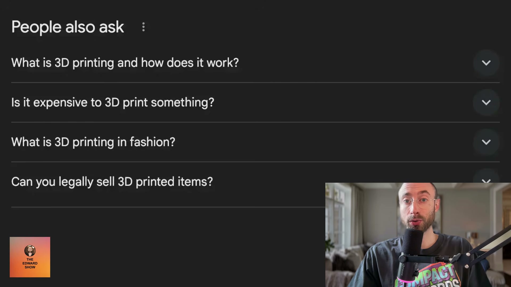This screenshot has width=511, height=287.
Task: Expand chevron for "What is 3D printing" question
Action: (486, 63)
